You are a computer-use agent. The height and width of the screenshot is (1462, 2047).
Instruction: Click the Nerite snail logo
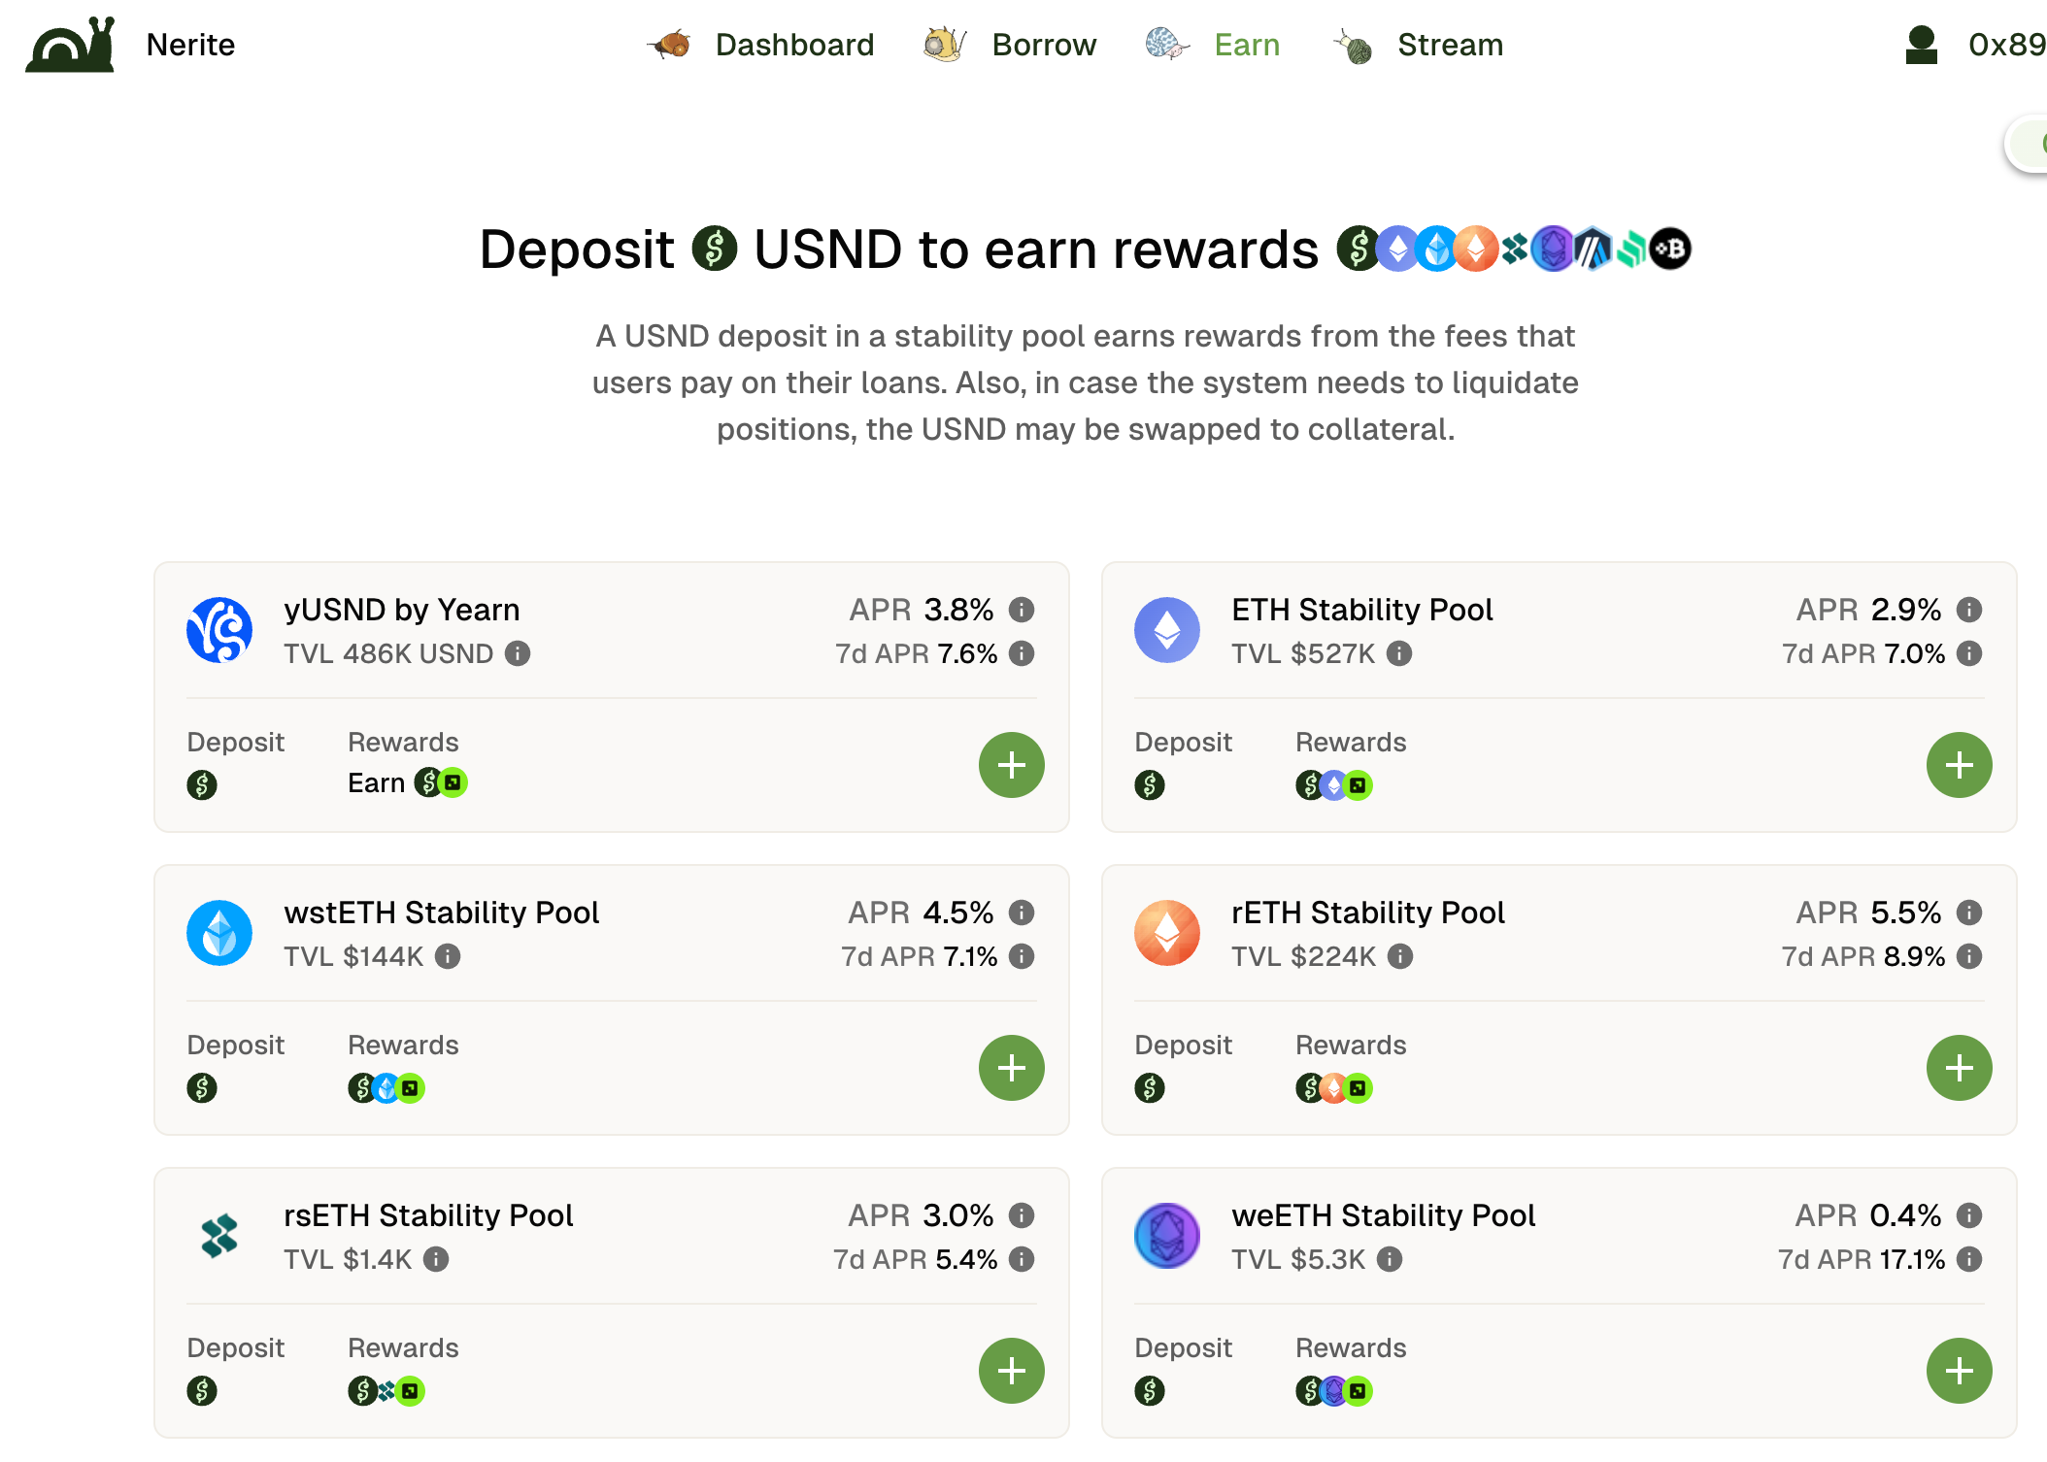pos(71,45)
